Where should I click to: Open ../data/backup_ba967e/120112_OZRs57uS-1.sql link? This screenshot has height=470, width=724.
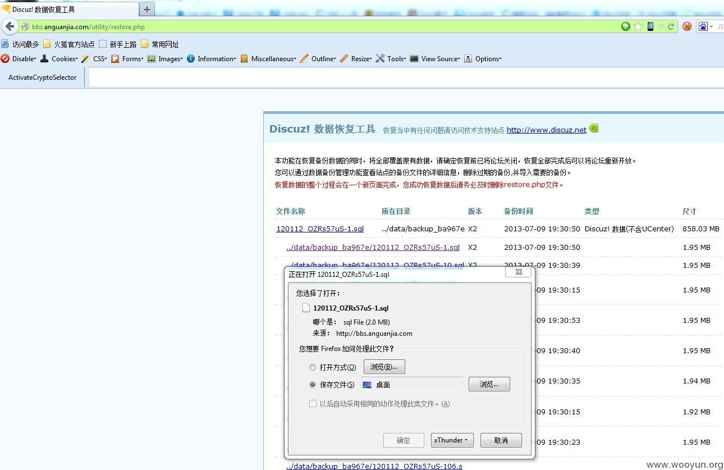[373, 247]
